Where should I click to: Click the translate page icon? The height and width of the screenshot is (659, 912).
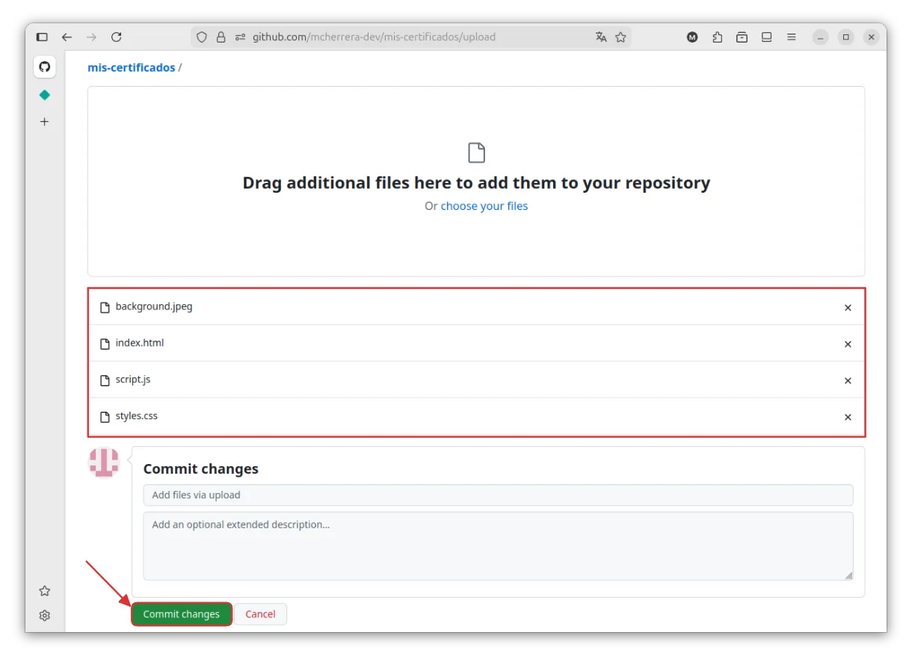click(601, 37)
